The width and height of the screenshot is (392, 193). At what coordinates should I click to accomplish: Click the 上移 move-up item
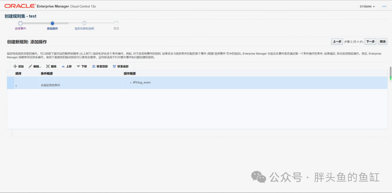(66, 67)
